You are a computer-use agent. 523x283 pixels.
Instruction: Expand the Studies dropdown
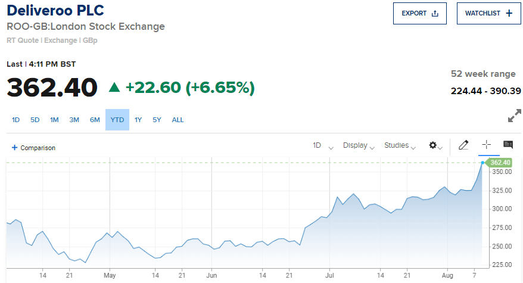(400, 145)
